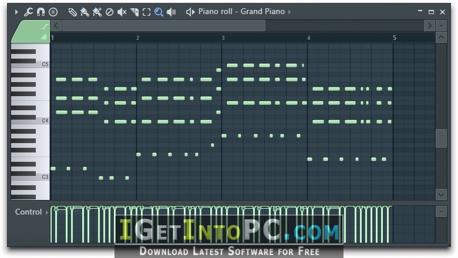Choose the Select marquee tool
This screenshot has height=258, width=458.
point(146,12)
